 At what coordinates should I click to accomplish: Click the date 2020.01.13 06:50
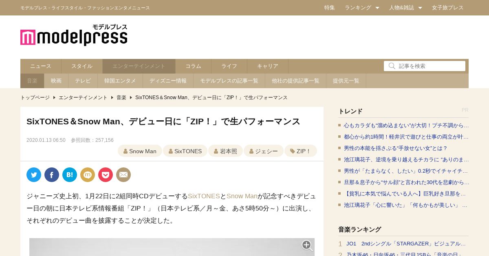[x=46, y=140]
